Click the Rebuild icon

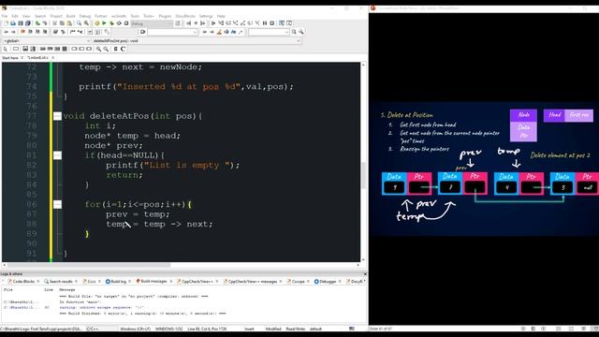119,23
